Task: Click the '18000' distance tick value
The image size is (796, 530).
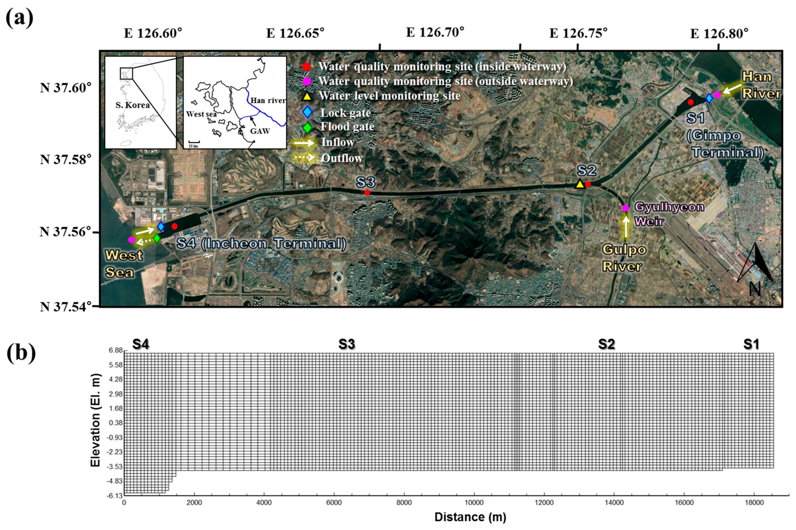Action: 754,503
